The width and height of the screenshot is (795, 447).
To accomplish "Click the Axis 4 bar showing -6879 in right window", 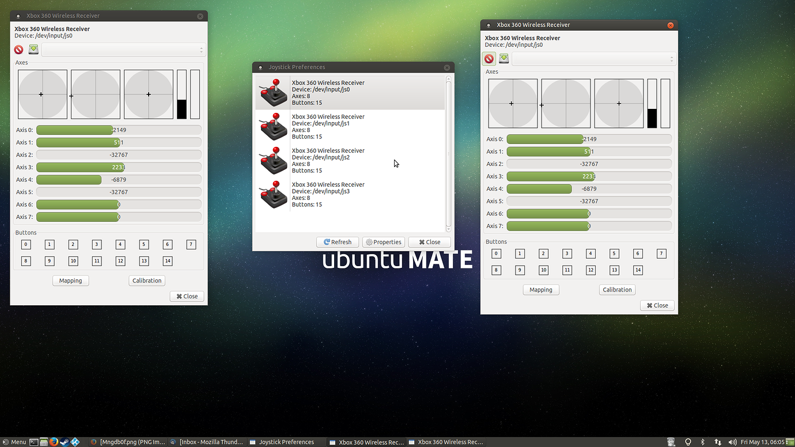I will click(x=589, y=189).
